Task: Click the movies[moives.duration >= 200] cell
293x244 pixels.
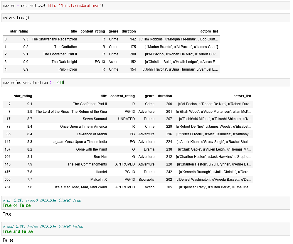Action: [146, 83]
